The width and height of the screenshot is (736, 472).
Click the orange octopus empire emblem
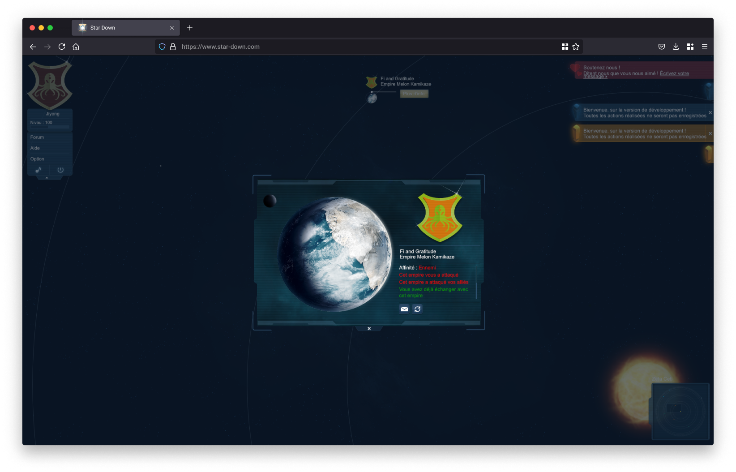click(x=440, y=218)
